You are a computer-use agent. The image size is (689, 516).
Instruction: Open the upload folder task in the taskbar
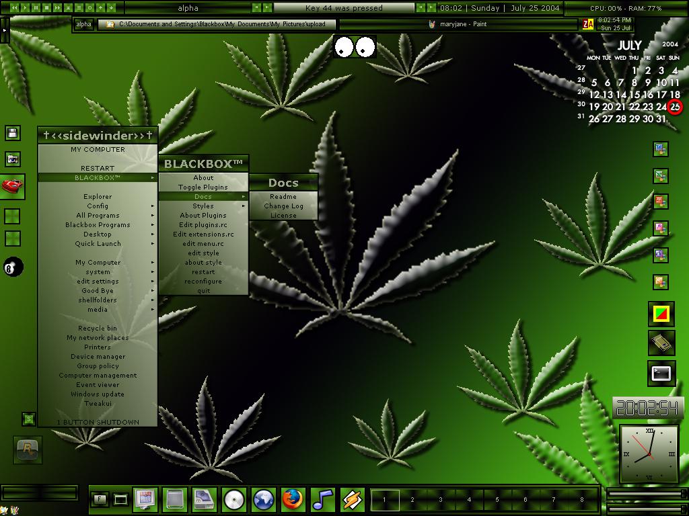(217, 24)
